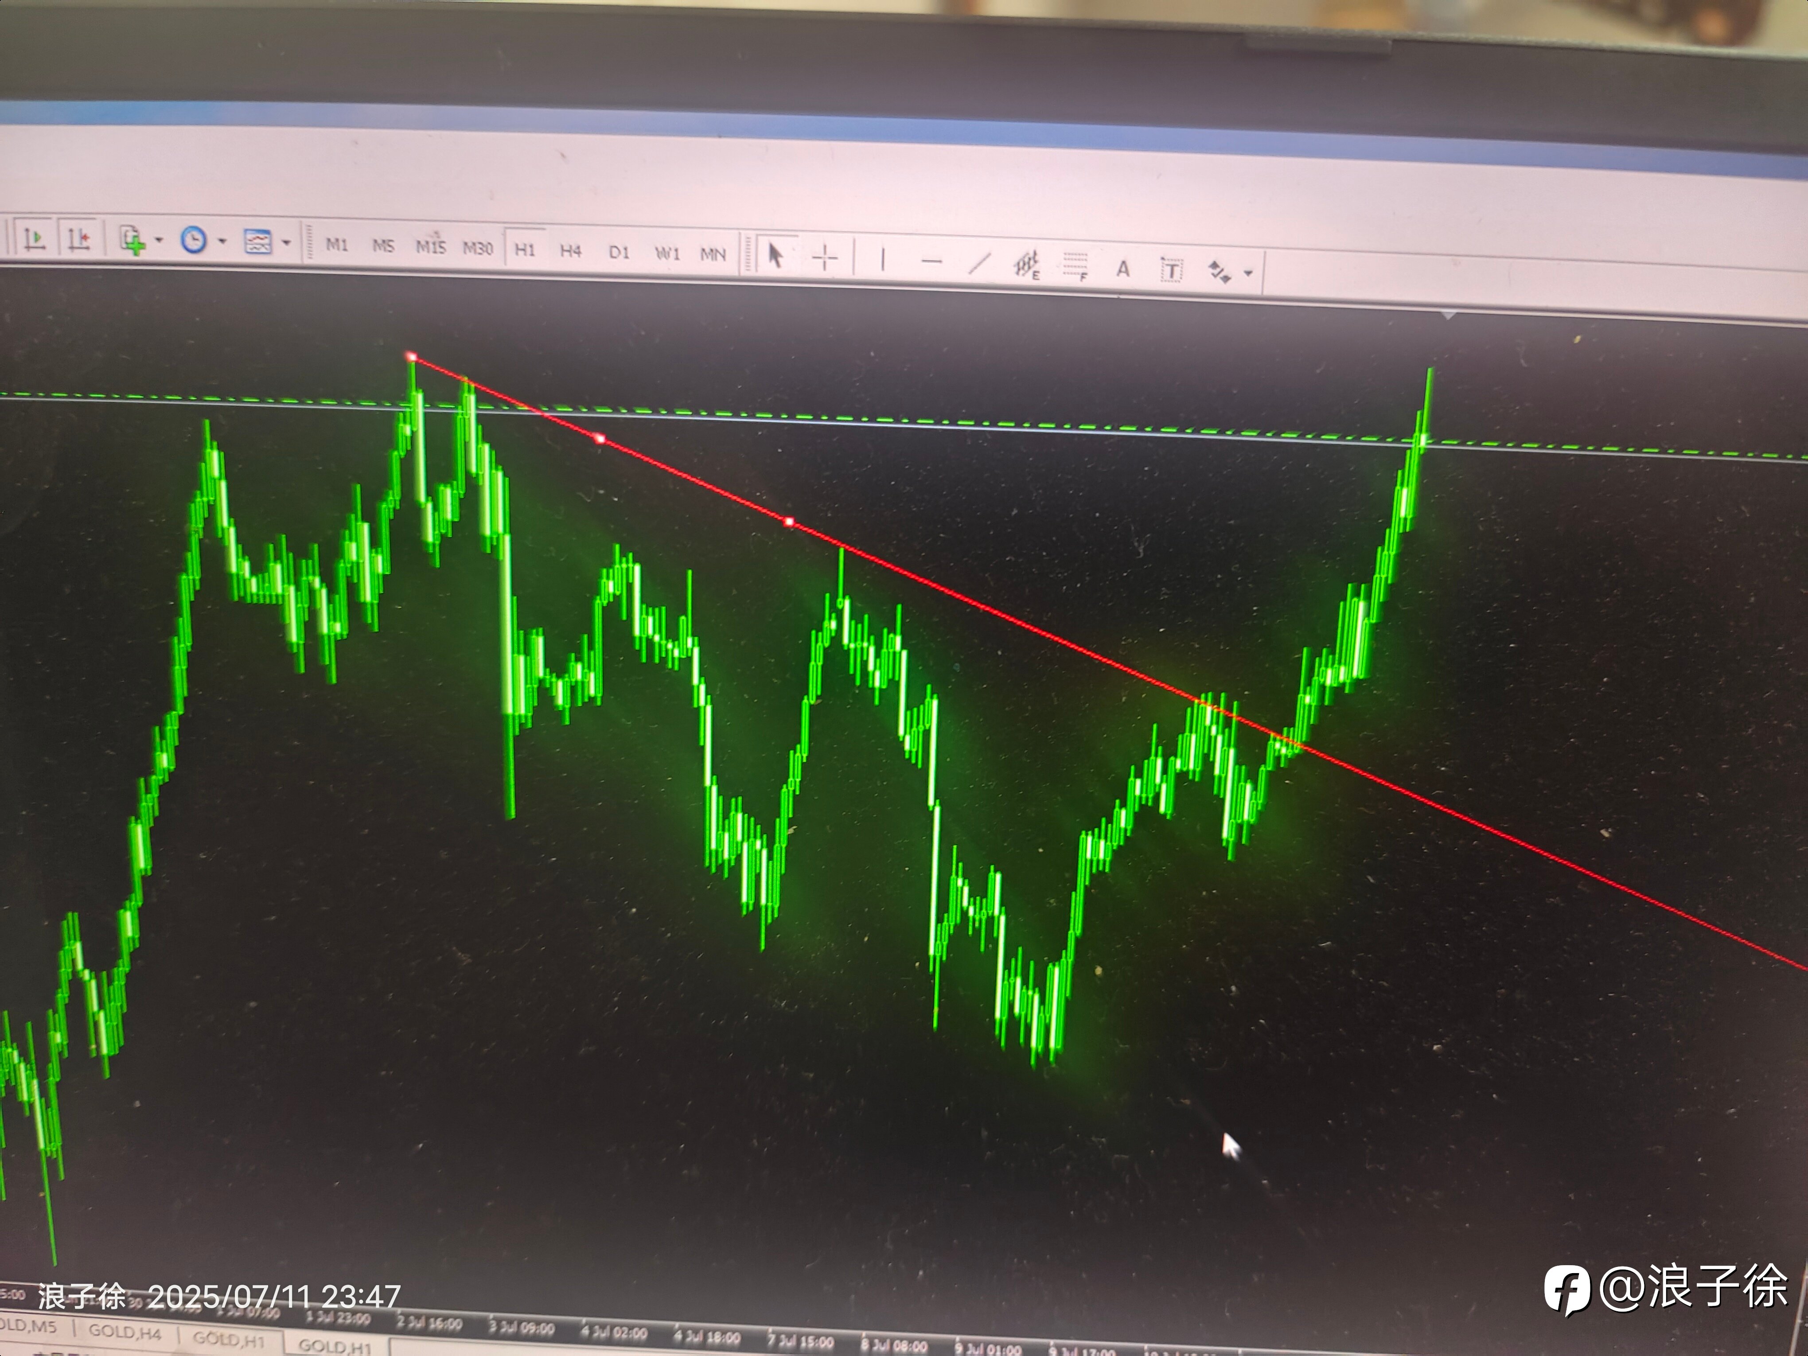
Task: Draw a vertical line tool
Action: [882, 260]
